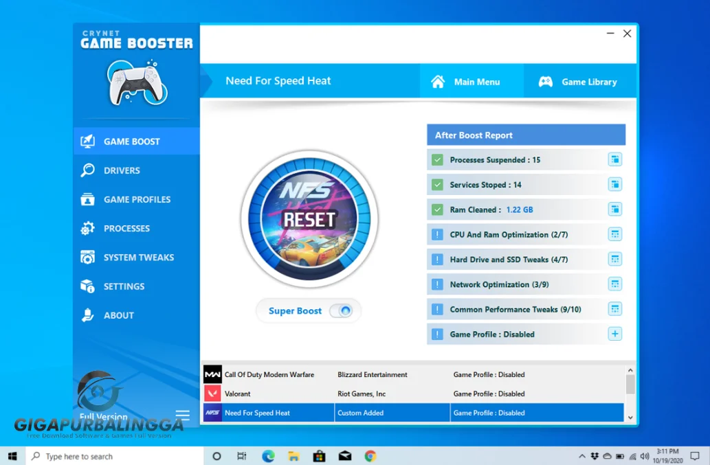Open the Windows Start menu
Screen dimensions: 710x465
[12, 456]
